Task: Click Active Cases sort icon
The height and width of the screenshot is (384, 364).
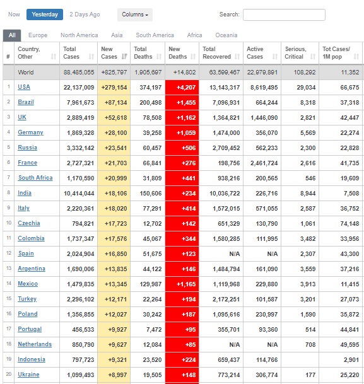Action: [275, 57]
